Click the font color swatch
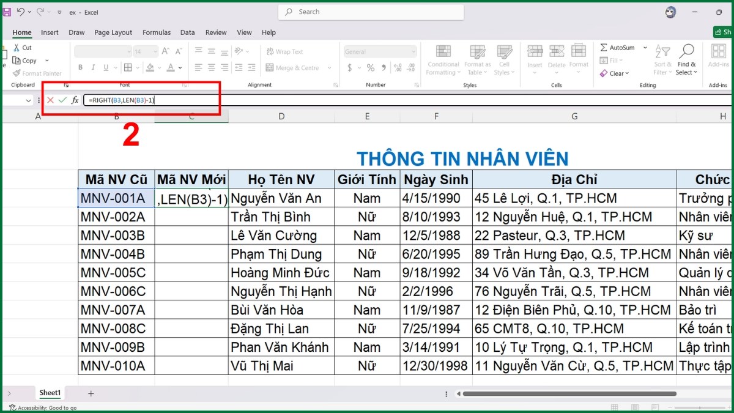This screenshot has height=413, width=734. pos(171,67)
